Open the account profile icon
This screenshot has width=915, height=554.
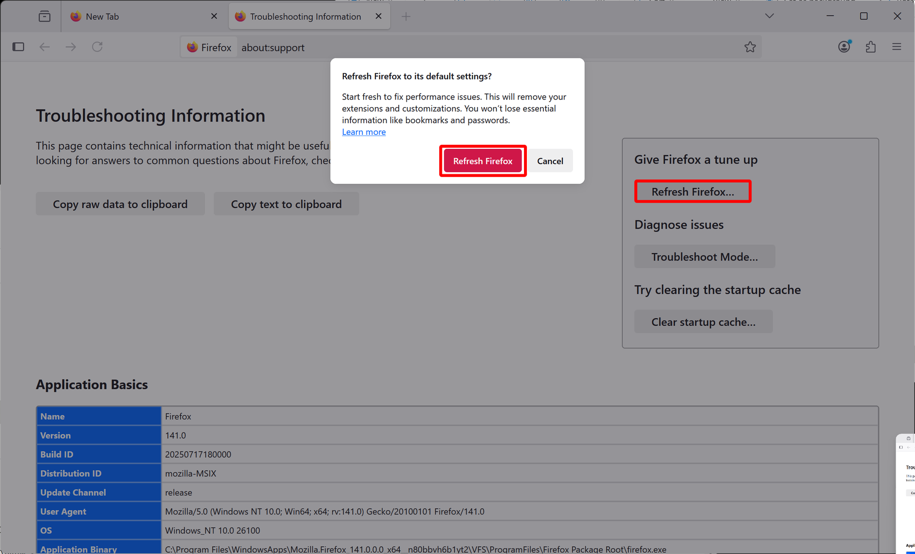844,47
